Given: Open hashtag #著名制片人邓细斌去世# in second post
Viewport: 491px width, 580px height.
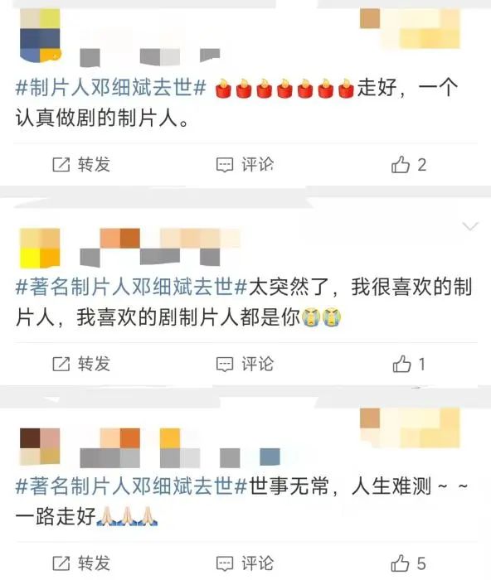Looking at the screenshot, I should point(131,287).
